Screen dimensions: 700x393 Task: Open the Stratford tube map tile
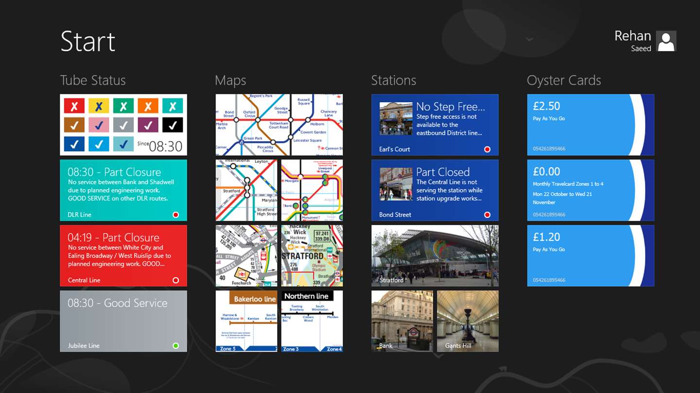click(246, 190)
